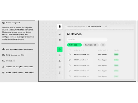Sort by Device Name column
138x103 pixels.
[x=79, y=50]
